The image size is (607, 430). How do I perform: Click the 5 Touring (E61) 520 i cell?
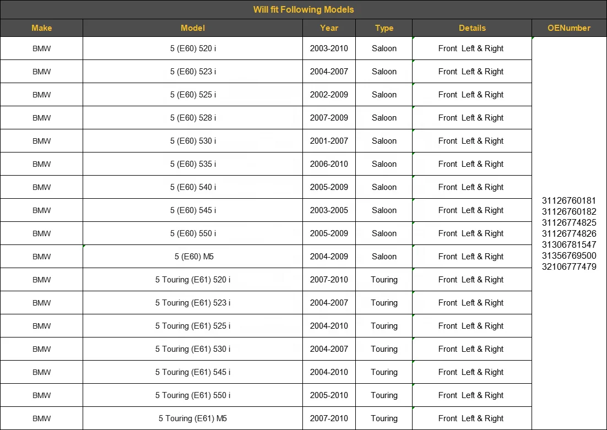(x=193, y=280)
